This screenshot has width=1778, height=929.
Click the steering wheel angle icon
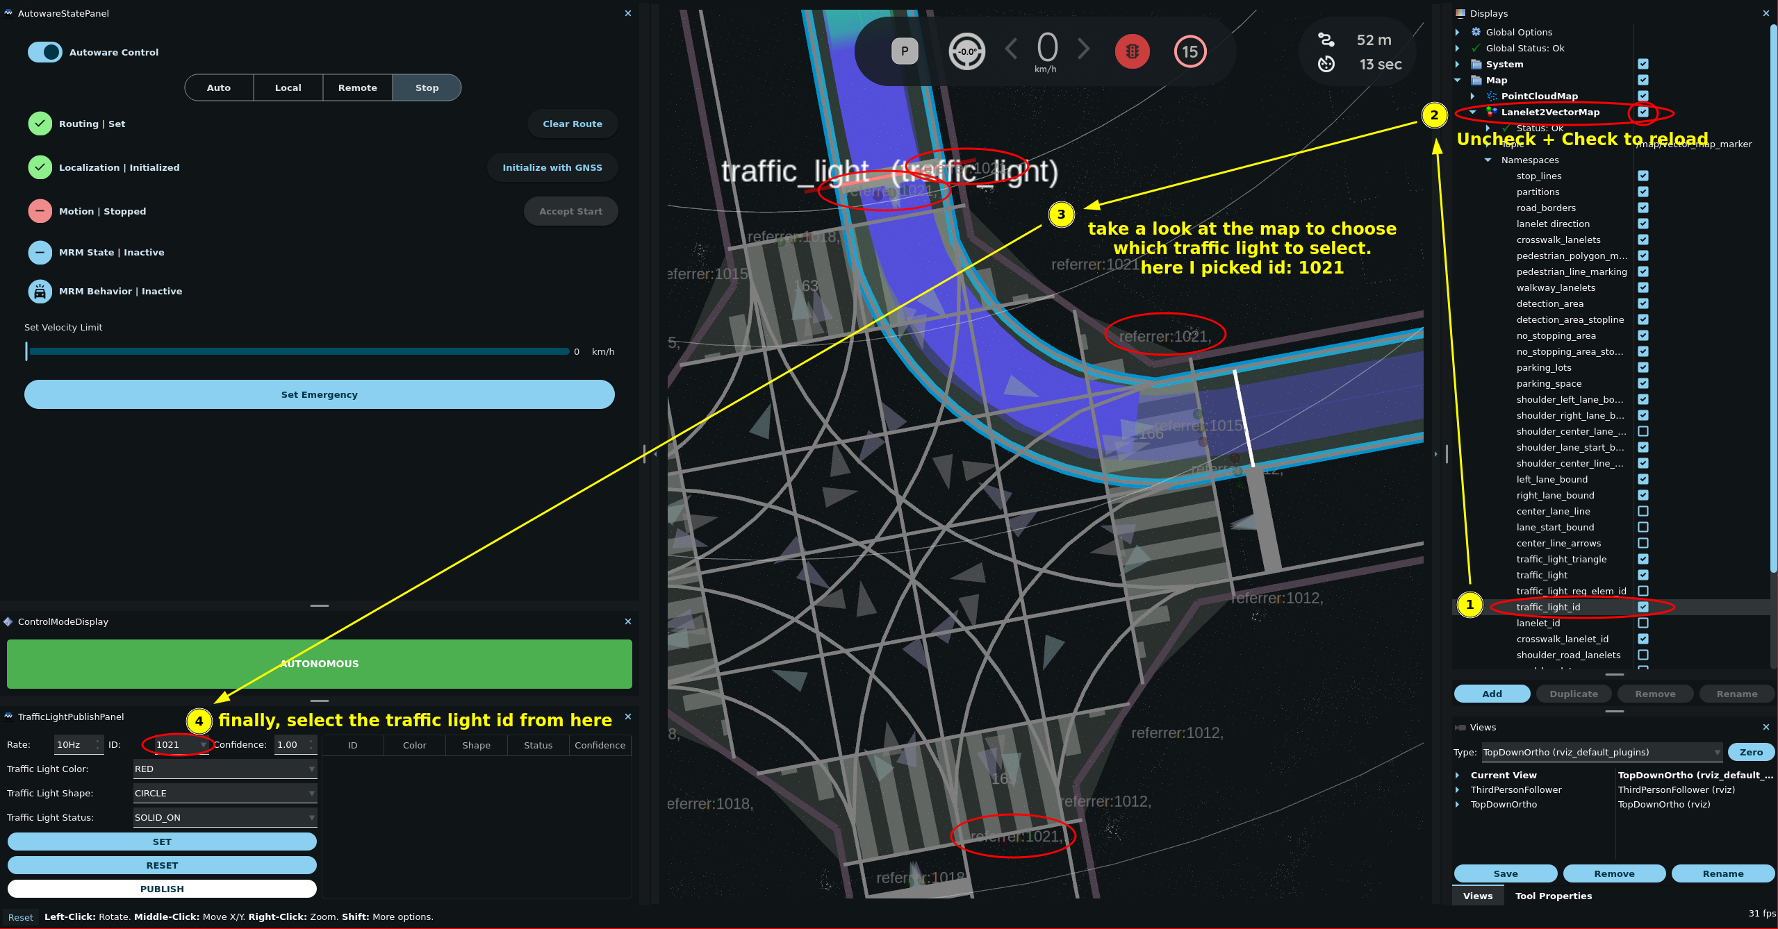pyautogui.click(x=966, y=51)
